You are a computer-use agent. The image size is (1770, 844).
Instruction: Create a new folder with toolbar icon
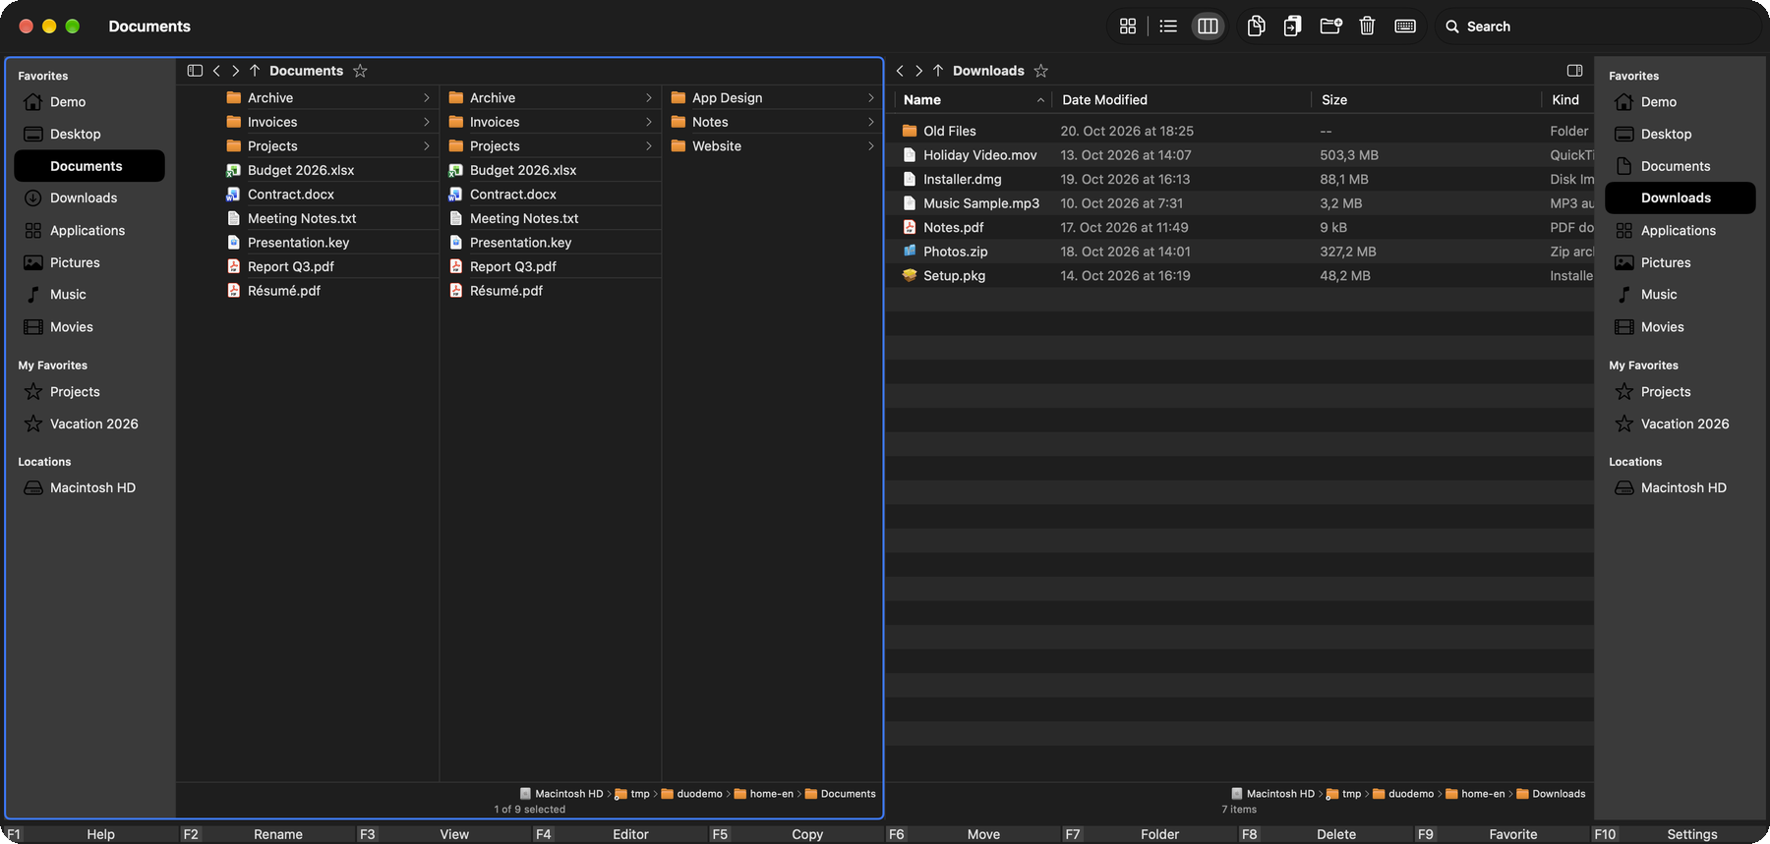click(1330, 27)
